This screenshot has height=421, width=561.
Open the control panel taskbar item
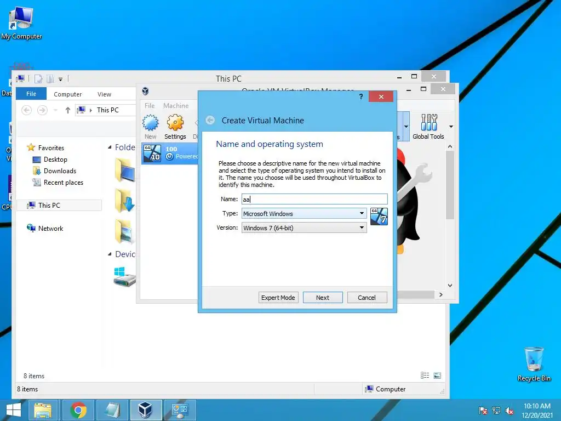(x=180, y=410)
